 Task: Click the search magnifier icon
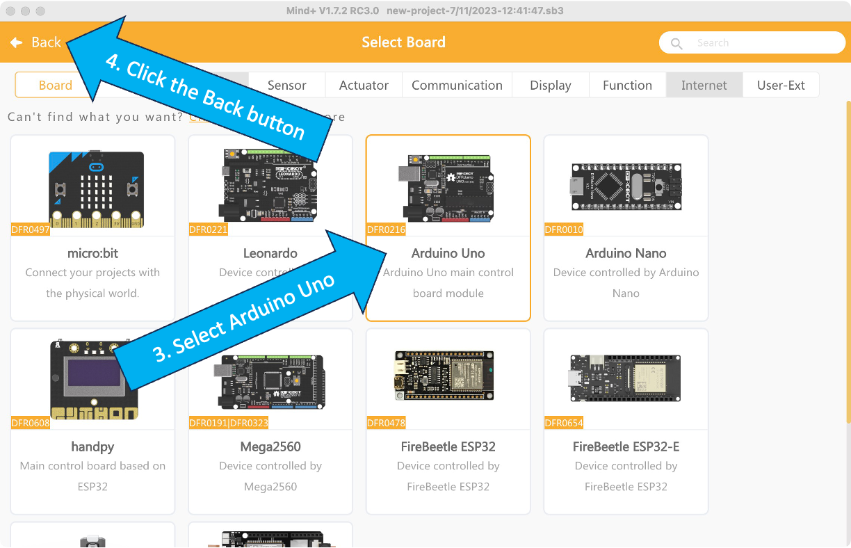[x=676, y=43]
